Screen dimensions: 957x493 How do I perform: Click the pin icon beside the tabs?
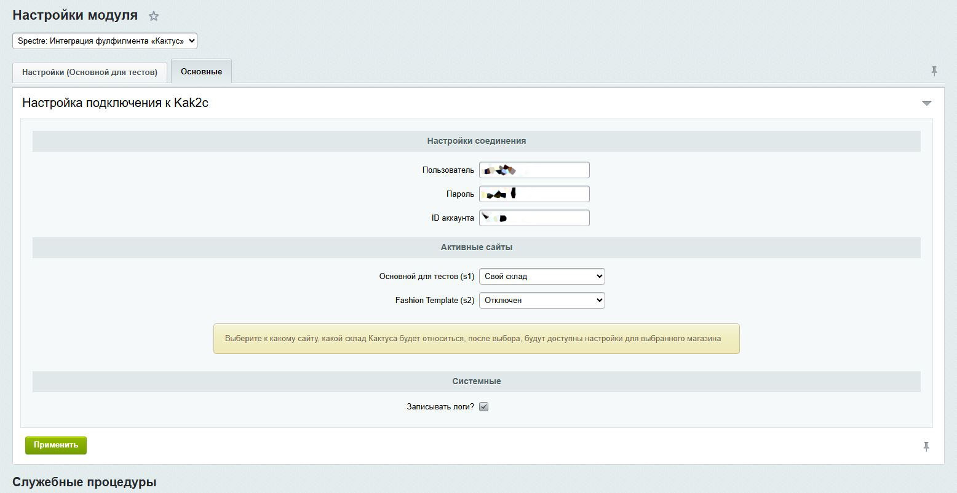934,71
